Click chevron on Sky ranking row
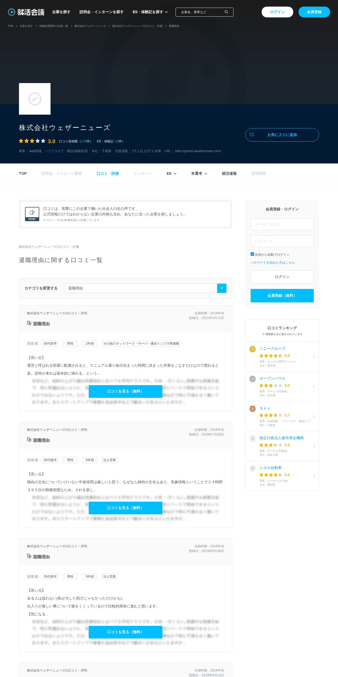Viewport: 338px width, 677px height. 314,416
